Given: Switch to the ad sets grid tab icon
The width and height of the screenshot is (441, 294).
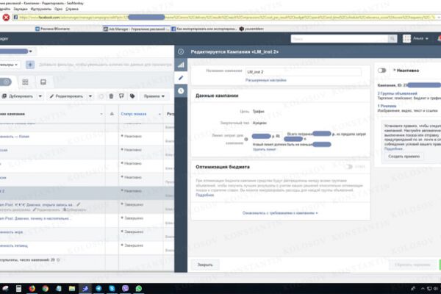Looking at the screenshot, I should [x=25, y=82].
